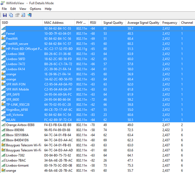The width and height of the screenshot is (195, 173).
Task: Click average signal quality 47.1
Action: pyautogui.click(x=130, y=160)
